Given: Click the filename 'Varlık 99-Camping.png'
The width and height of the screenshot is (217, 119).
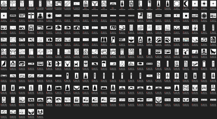Looking at the screenshot, I should (113, 57).
